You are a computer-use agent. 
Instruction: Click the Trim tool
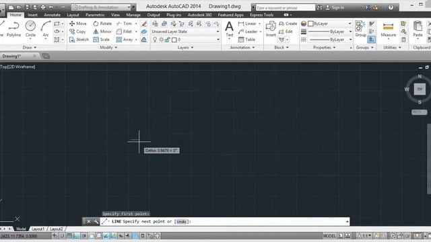point(124,24)
